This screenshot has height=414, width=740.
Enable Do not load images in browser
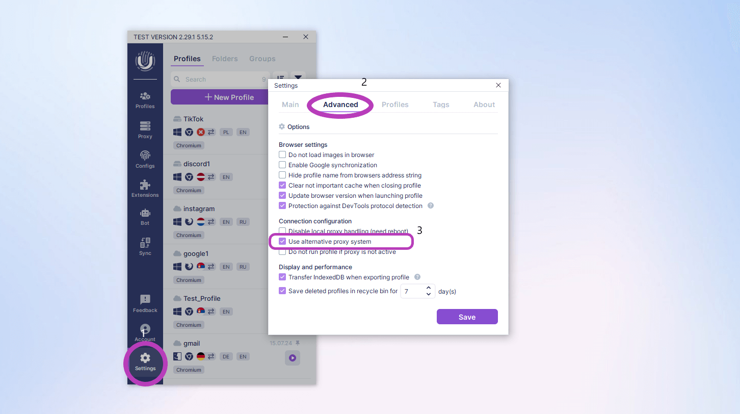[x=282, y=155]
